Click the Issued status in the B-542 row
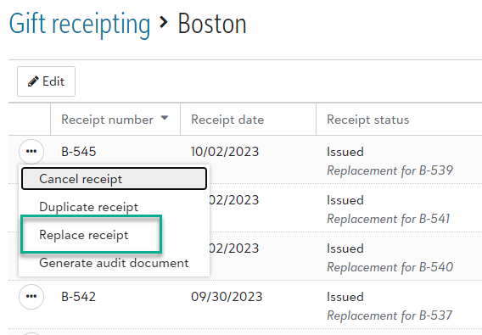Image resolution: width=482 pixels, height=335 pixels. 345,297
